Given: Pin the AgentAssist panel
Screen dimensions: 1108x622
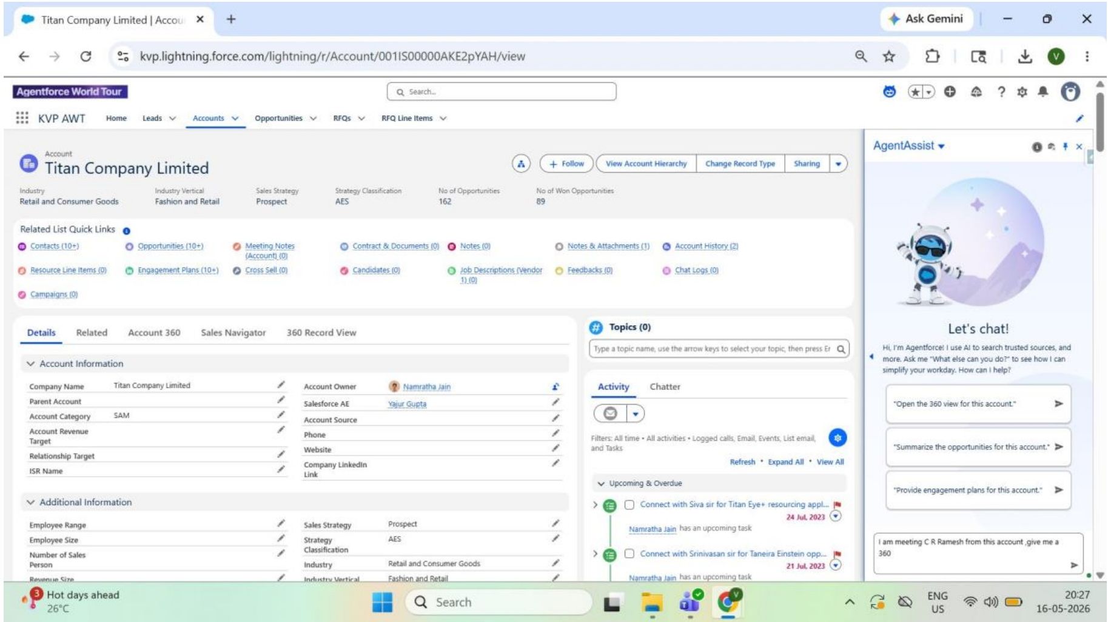Looking at the screenshot, I should pos(1066,147).
